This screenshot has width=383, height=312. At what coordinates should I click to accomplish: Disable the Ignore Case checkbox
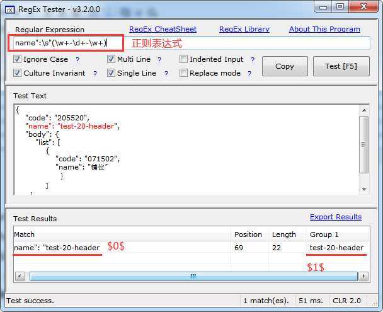(x=17, y=59)
